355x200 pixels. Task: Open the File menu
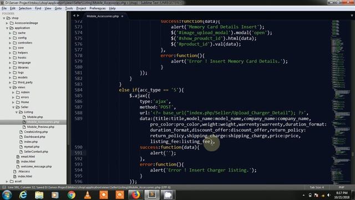[x=4, y=8]
